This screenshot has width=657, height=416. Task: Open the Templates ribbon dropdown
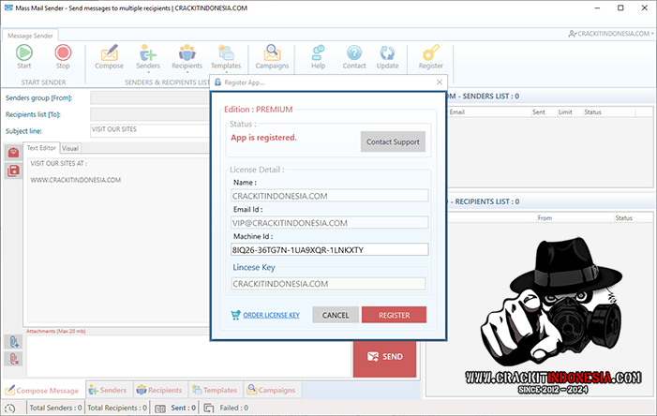point(226,58)
